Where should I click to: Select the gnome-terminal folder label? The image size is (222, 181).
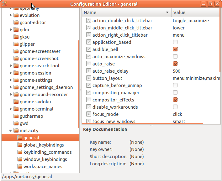pos(36,109)
